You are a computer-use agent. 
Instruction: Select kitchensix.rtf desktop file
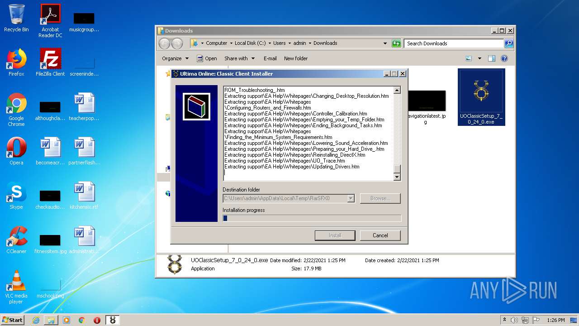tap(84, 196)
